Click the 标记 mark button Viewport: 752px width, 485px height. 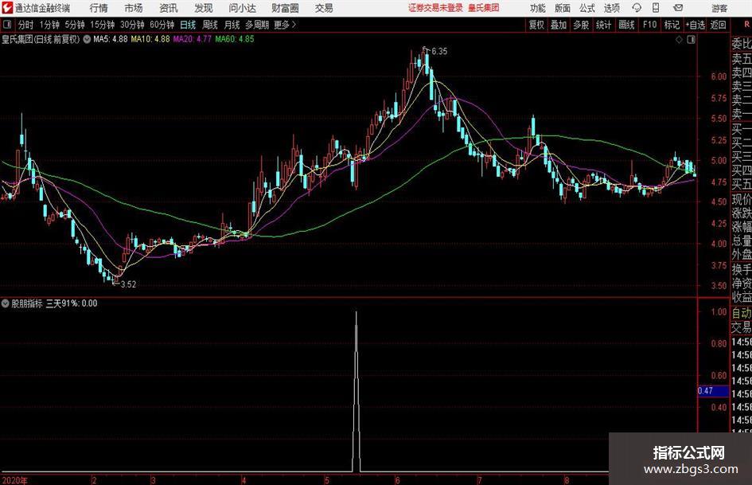672,25
